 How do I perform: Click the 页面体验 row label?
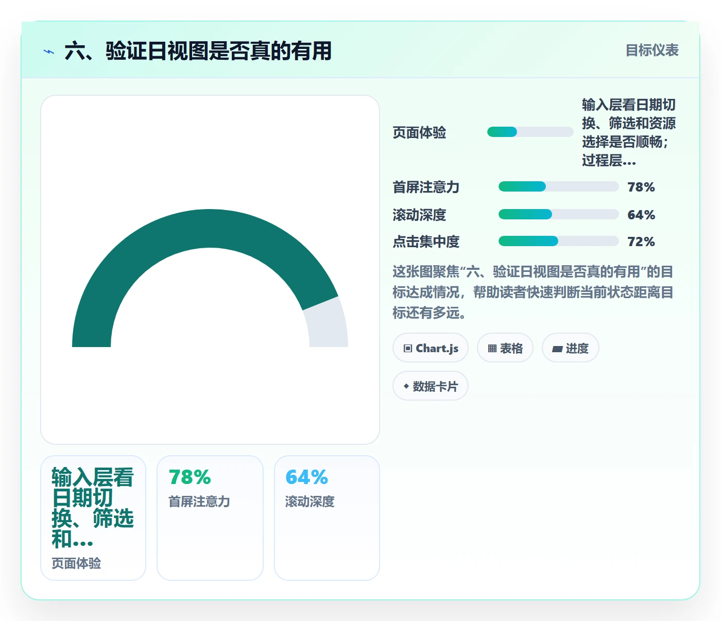[x=420, y=132]
